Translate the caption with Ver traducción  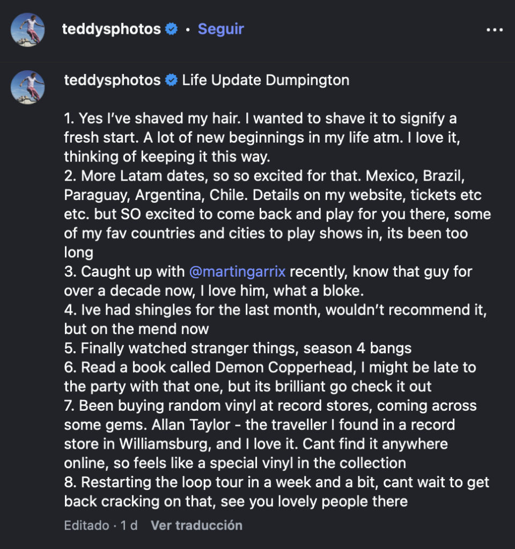pyautogui.click(x=196, y=525)
